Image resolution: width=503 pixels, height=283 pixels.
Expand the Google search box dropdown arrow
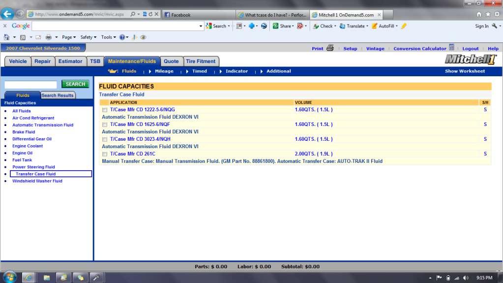201,26
